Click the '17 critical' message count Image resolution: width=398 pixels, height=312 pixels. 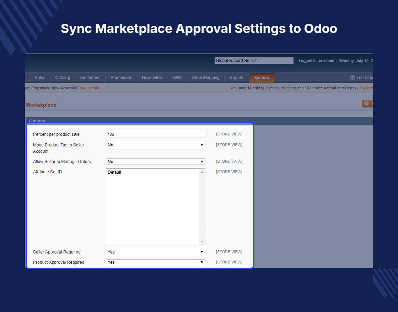(x=256, y=88)
